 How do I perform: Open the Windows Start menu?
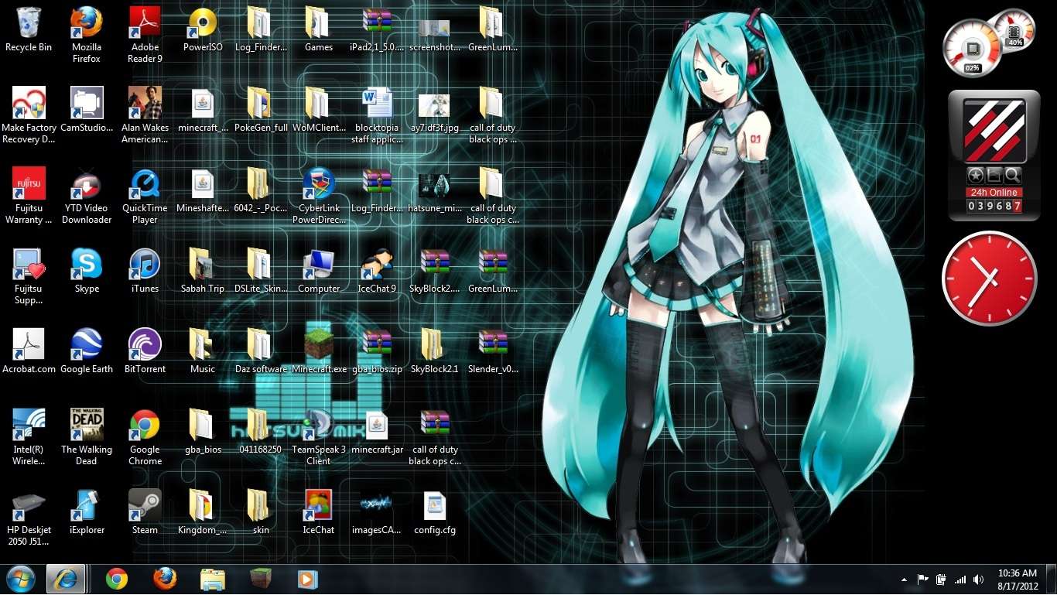(20, 579)
